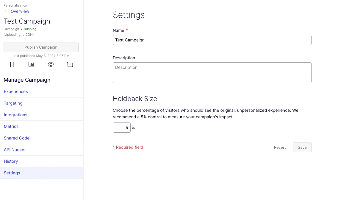Save the campaign settings
The width and height of the screenshot is (338, 200).
pyautogui.click(x=302, y=147)
